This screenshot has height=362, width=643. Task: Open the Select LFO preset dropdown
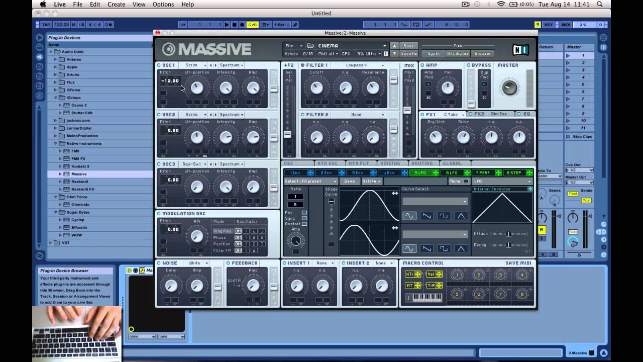(x=310, y=181)
